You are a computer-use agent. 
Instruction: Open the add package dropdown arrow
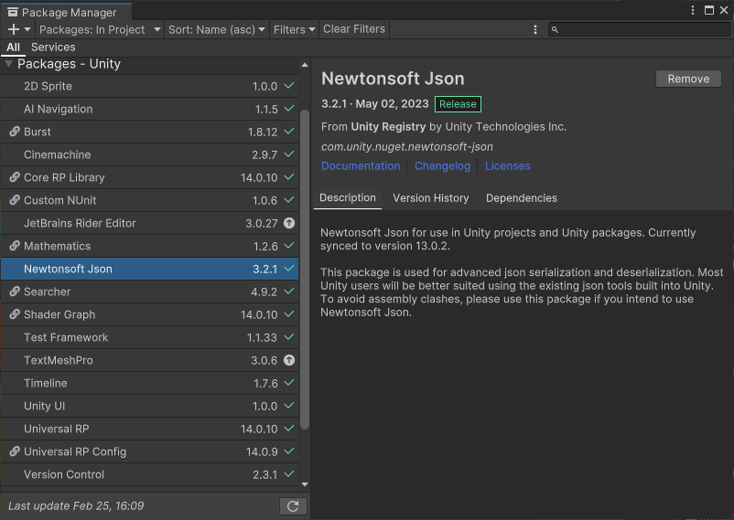(27, 29)
